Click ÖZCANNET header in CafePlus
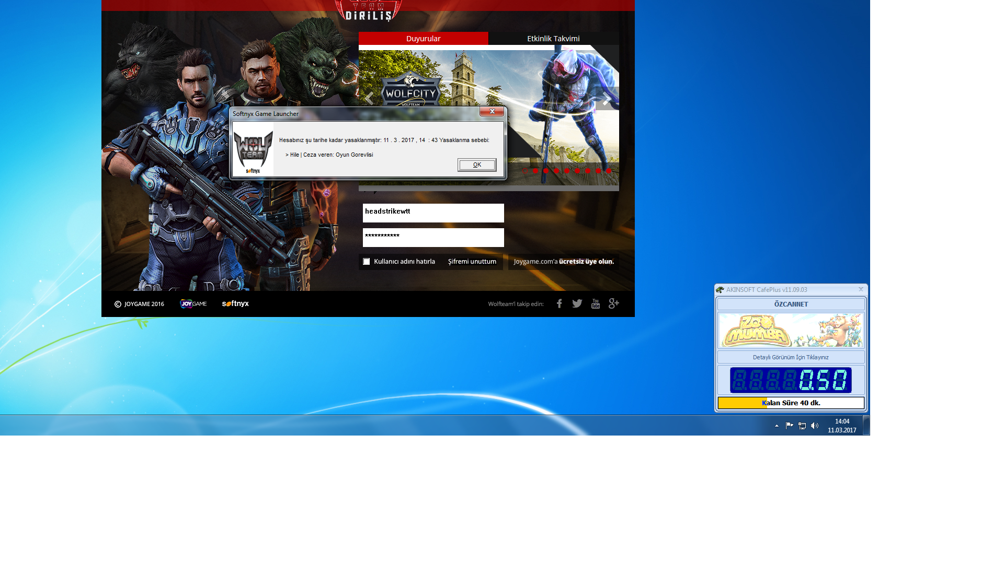The height and width of the screenshot is (564, 1004). [791, 304]
